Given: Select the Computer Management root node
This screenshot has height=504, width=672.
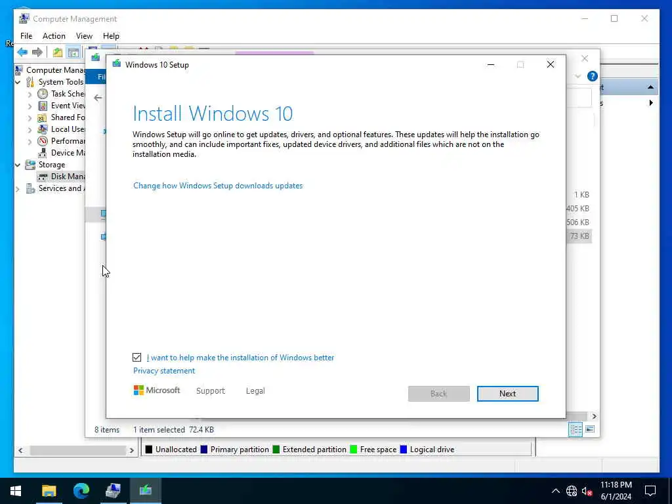Looking at the screenshot, I should click(55, 70).
